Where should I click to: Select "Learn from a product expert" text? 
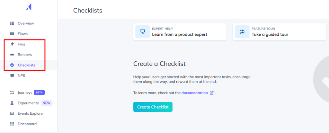coord(179,34)
